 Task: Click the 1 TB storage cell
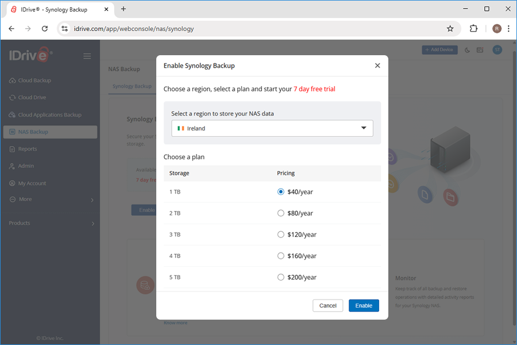click(175, 192)
